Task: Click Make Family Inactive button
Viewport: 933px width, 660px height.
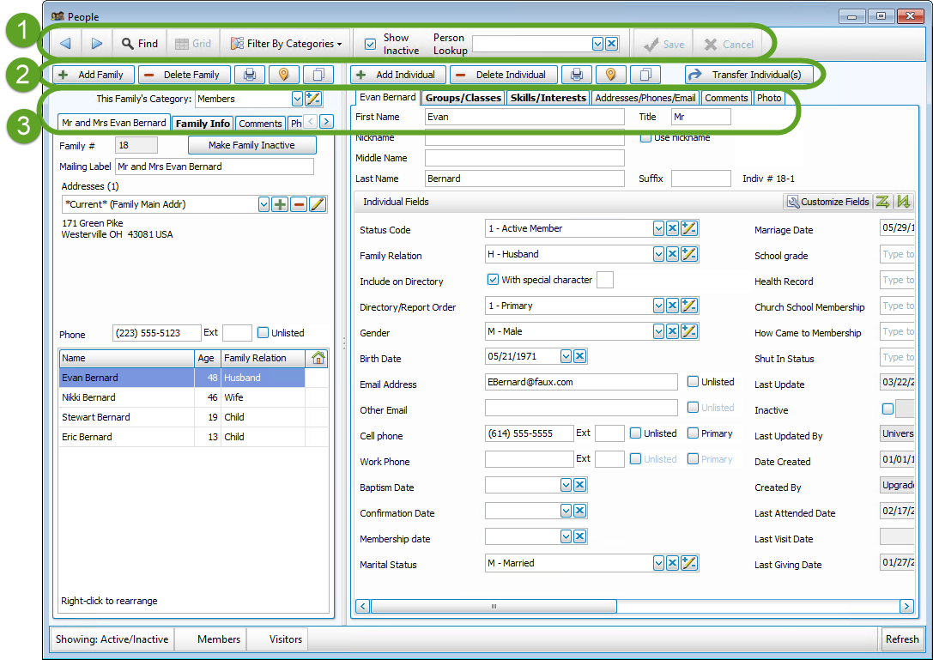Action: point(251,146)
